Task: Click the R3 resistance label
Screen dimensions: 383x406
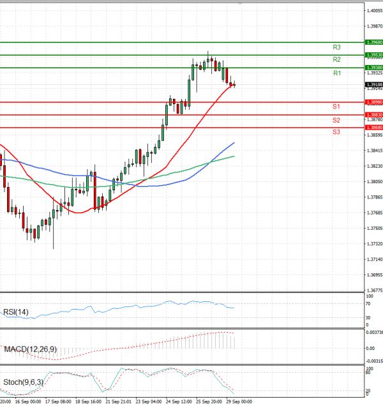Action: click(x=336, y=47)
